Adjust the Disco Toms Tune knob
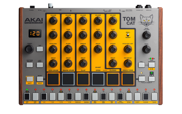The height and width of the screenshot is (114, 182). coord(113,35)
